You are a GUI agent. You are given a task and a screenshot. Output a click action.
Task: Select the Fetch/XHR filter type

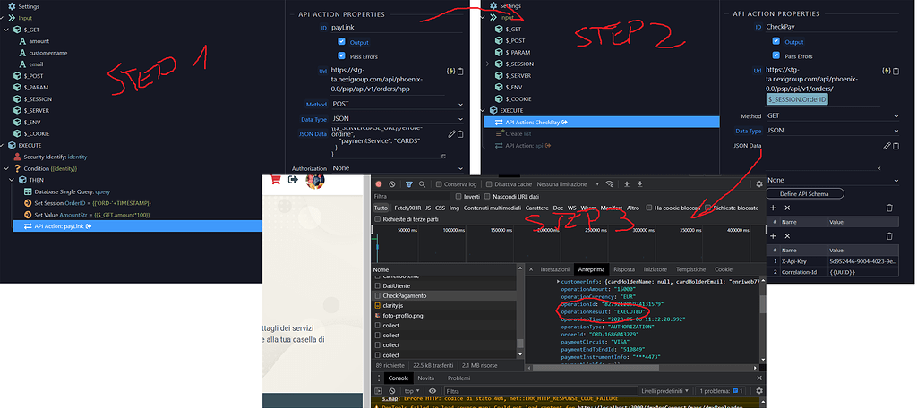pos(409,208)
